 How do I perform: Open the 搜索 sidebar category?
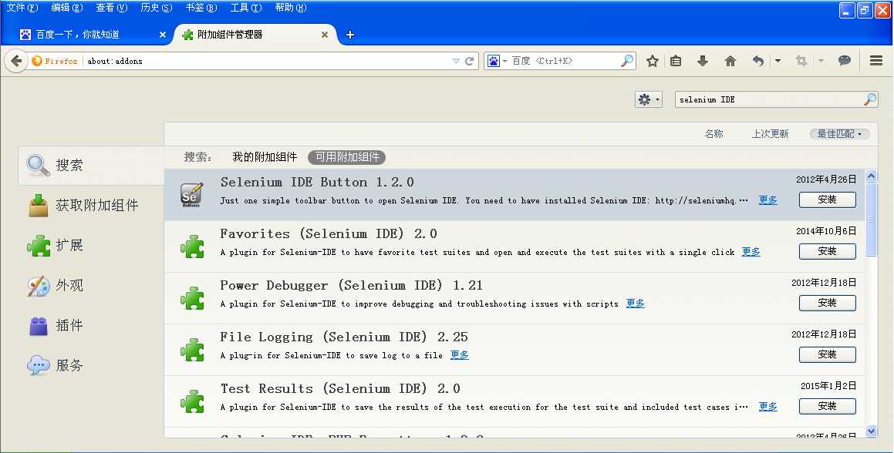[x=92, y=165]
